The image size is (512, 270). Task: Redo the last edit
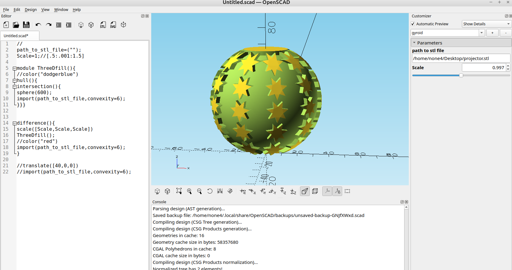point(49,25)
